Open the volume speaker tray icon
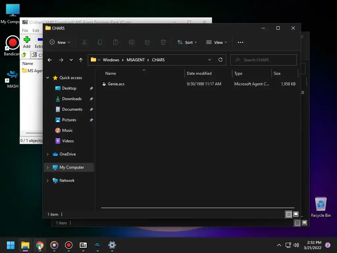 tap(296, 245)
